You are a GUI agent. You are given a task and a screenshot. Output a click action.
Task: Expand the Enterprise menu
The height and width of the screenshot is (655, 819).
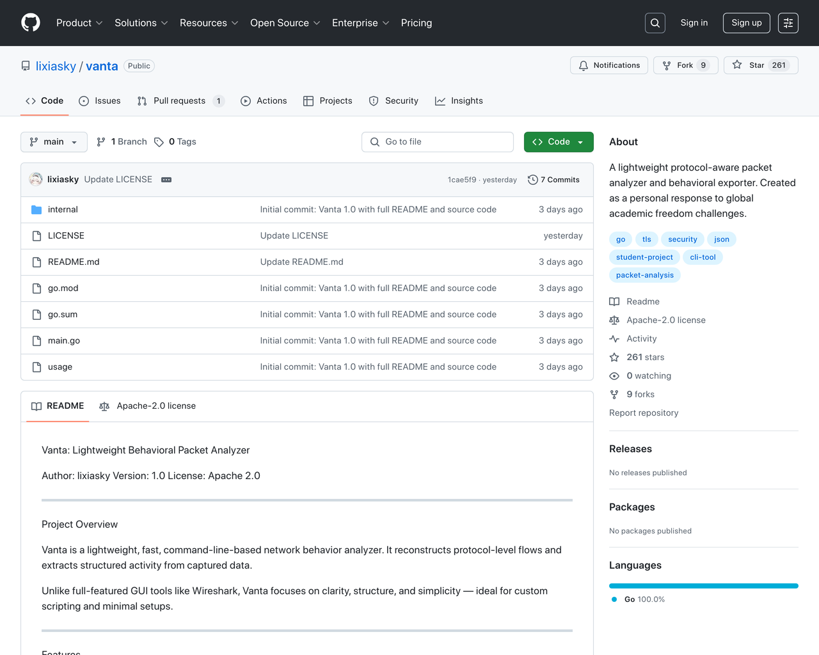tap(361, 23)
